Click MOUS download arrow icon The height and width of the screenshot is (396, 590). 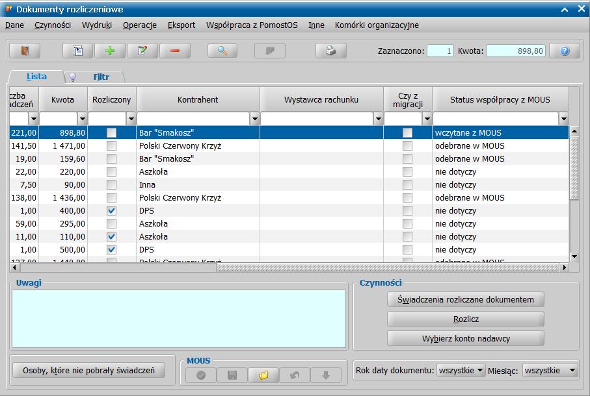coord(326,375)
